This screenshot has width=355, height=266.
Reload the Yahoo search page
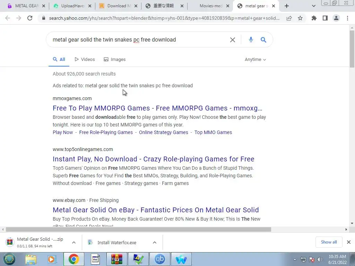pyautogui.click(x=30, y=18)
